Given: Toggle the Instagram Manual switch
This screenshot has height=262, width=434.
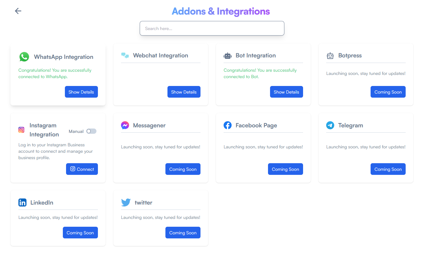Looking at the screenshot, I should coord(91,131).
